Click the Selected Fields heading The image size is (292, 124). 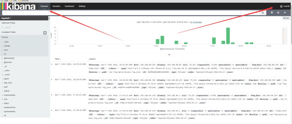[x=8, y=23]
